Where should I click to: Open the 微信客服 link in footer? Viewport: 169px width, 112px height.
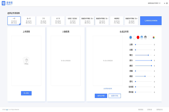coord(141,109)
